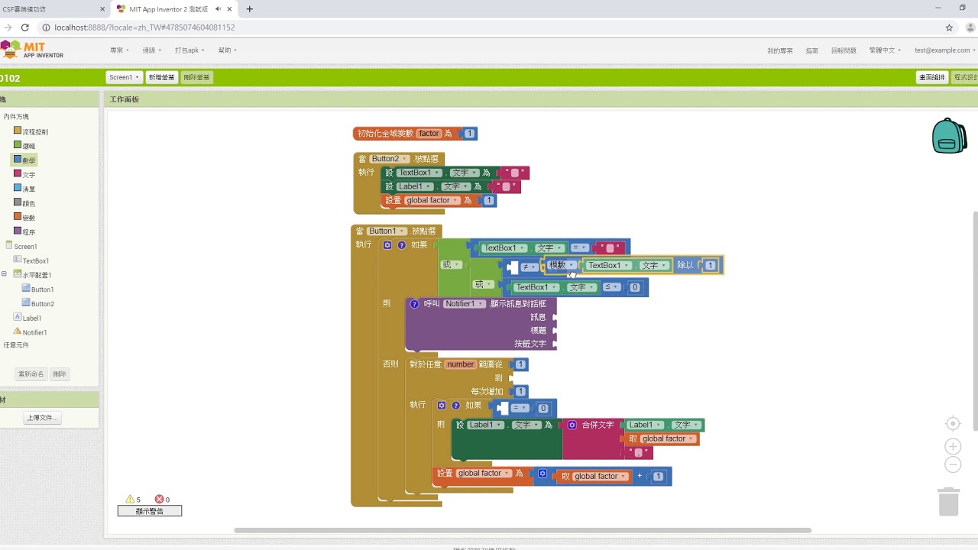Screen dimensions: 978x550
Task: Open the 幫助 menu
Action: [227, 50]
